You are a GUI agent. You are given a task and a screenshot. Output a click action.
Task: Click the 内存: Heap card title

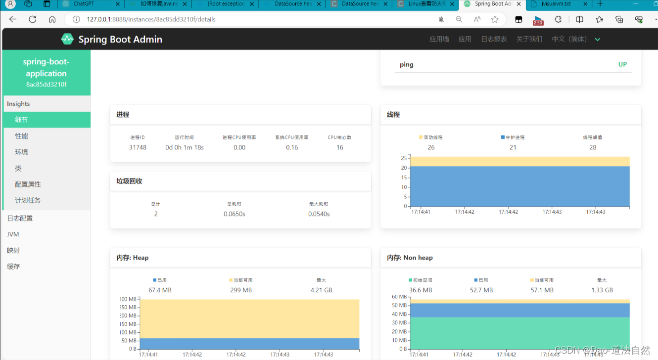133,258
